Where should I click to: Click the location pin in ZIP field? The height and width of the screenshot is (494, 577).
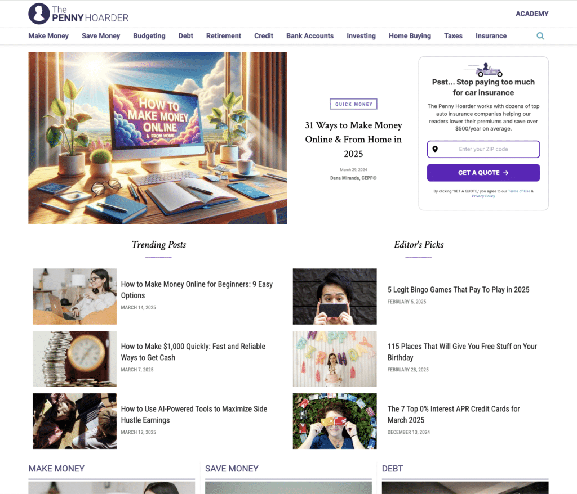[435, 149]
